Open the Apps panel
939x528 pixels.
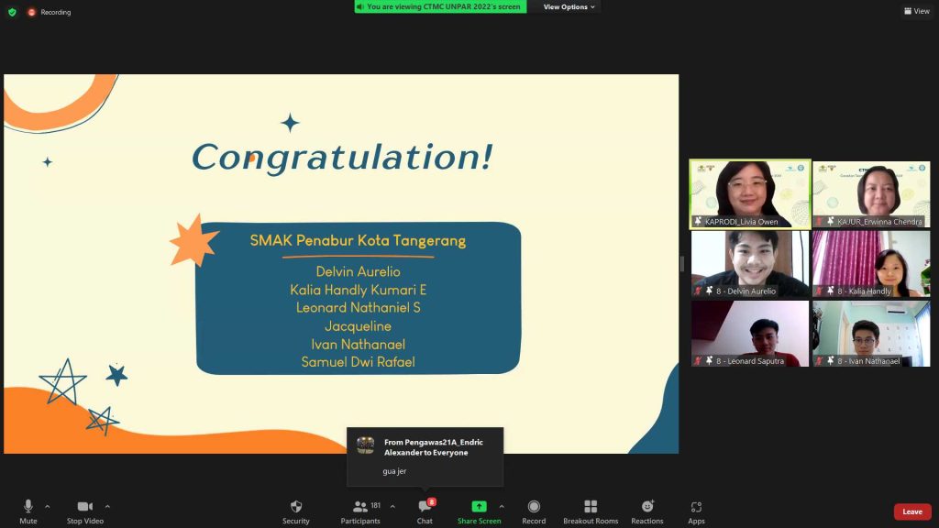point(696,510)
